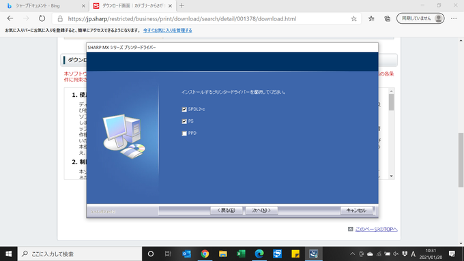Viewport: 464px width, 261px height.
Task: Click the taskbar search box
Action: click(80, 254)
